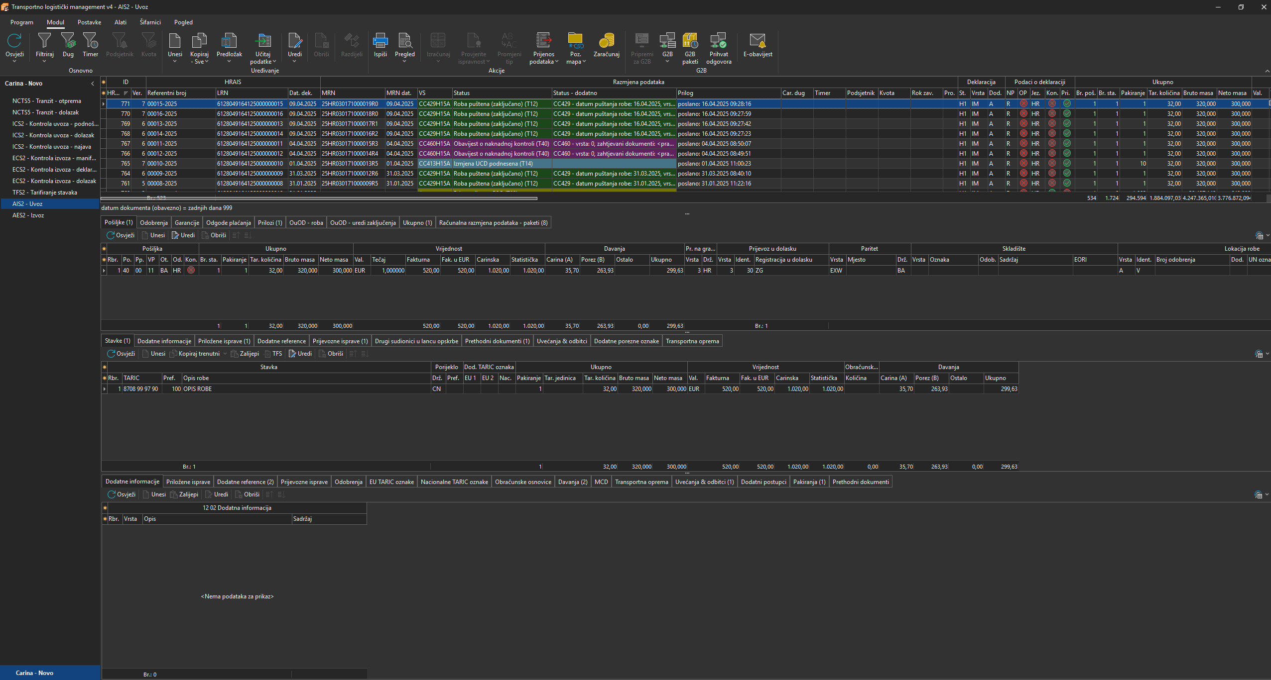Click the E-obavijest envelope icon
Image resolution: width=1271 pixels, height=680 pixels.
click(x=758, y=41)
